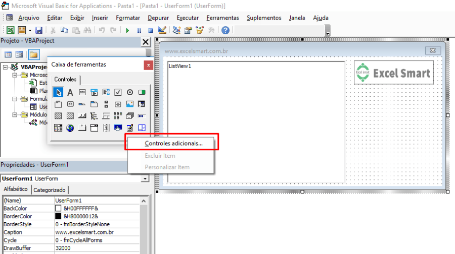This screenshot has width=455, height=254.
Task: Click the Caption property value field
Action: tap(97, 232)
